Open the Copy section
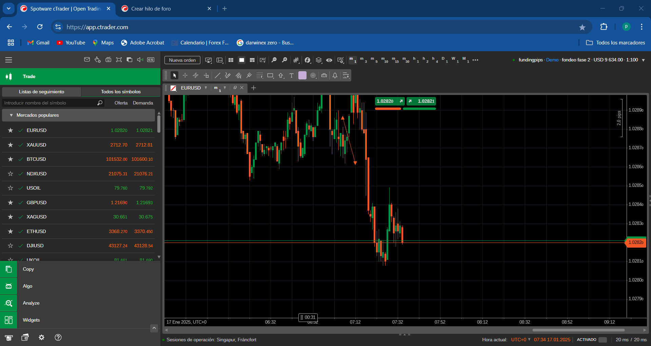Viewport: 651px width, 346px height. [80, 269]
